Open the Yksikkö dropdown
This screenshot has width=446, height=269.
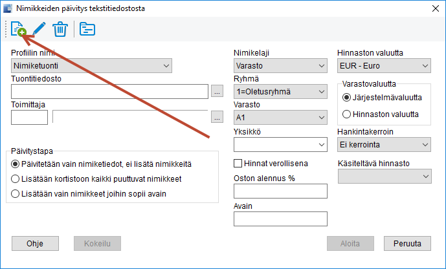(x=280, y=145)
